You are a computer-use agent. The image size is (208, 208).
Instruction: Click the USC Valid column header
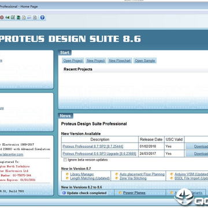click(174, 139)
